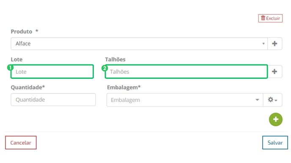
Task: Click the green circular add button
Action: coord(276,119)
